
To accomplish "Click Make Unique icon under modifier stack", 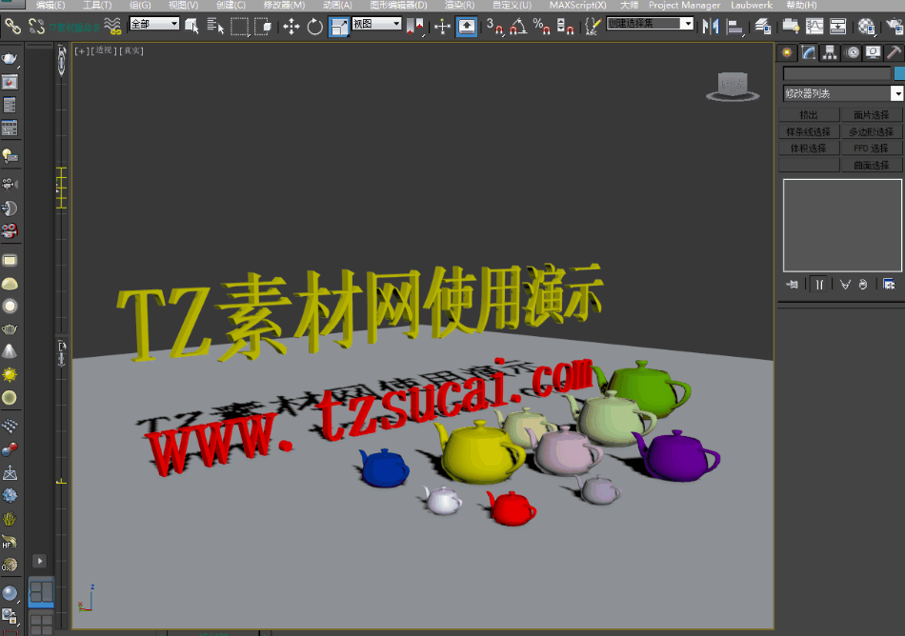I will pos(845,285).
